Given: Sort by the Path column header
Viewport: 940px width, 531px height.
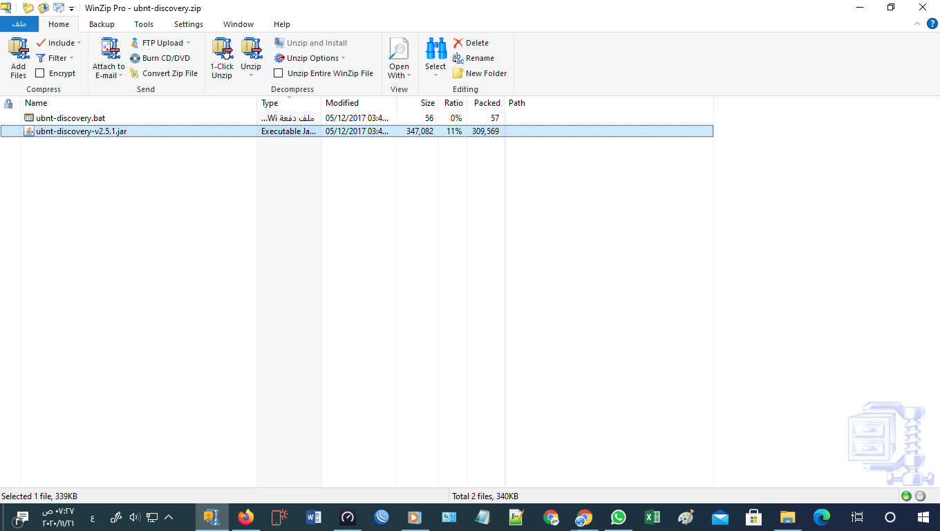Looking at the screenshot, I should [x=609, y=103].
